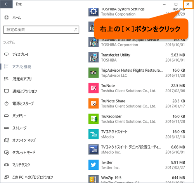194x183 pixels.
Task: Open Home via the gear icon
Action: 6,17
